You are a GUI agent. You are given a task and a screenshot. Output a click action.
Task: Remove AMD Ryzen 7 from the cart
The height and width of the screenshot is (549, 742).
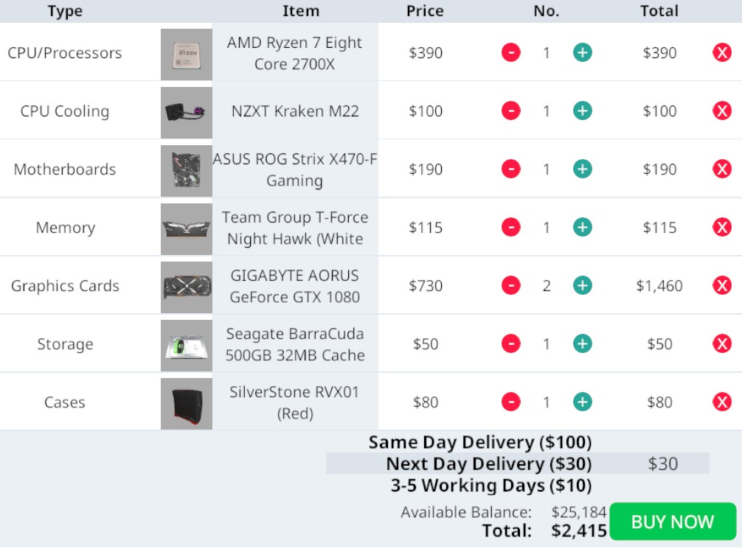pos(722,52)
